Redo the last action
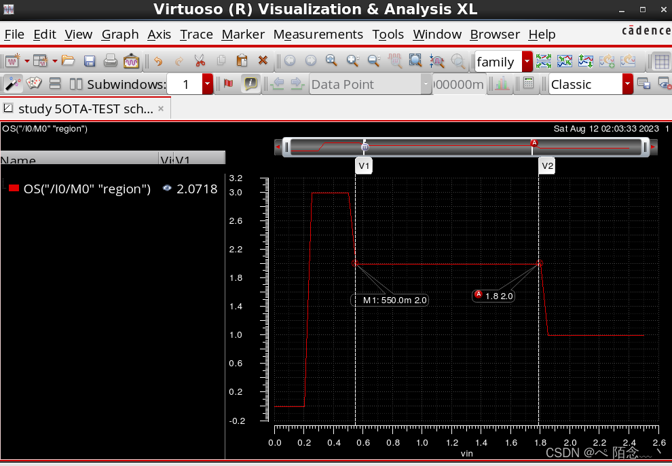This screenshot has height=466, width=672. point(179,61)
